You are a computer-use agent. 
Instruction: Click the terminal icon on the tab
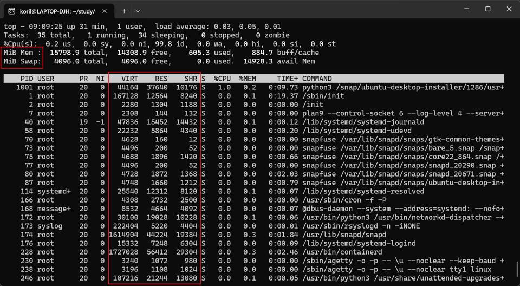click(11, 11)
